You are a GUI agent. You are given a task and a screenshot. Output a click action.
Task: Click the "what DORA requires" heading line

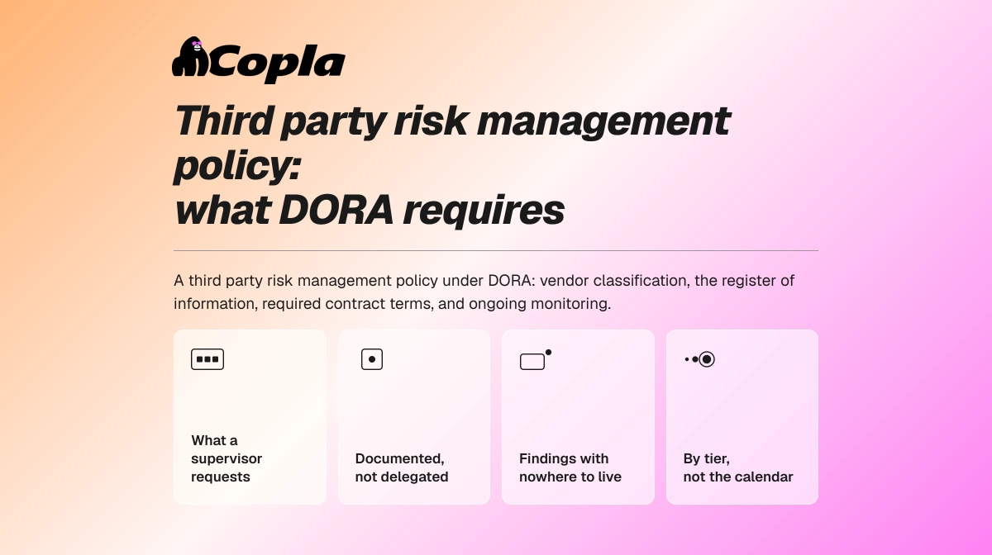(370, 210)
